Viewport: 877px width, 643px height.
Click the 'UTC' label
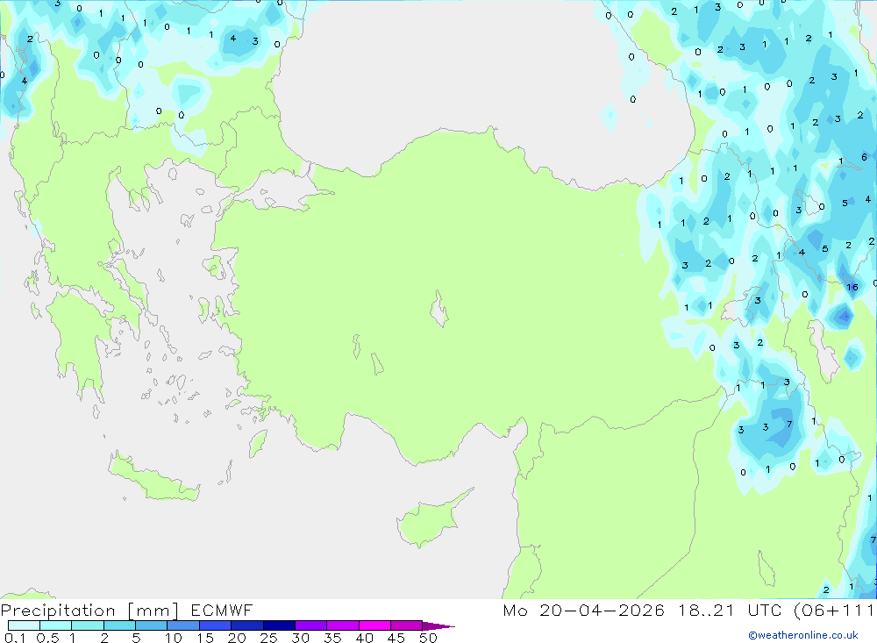coord(765,610)
